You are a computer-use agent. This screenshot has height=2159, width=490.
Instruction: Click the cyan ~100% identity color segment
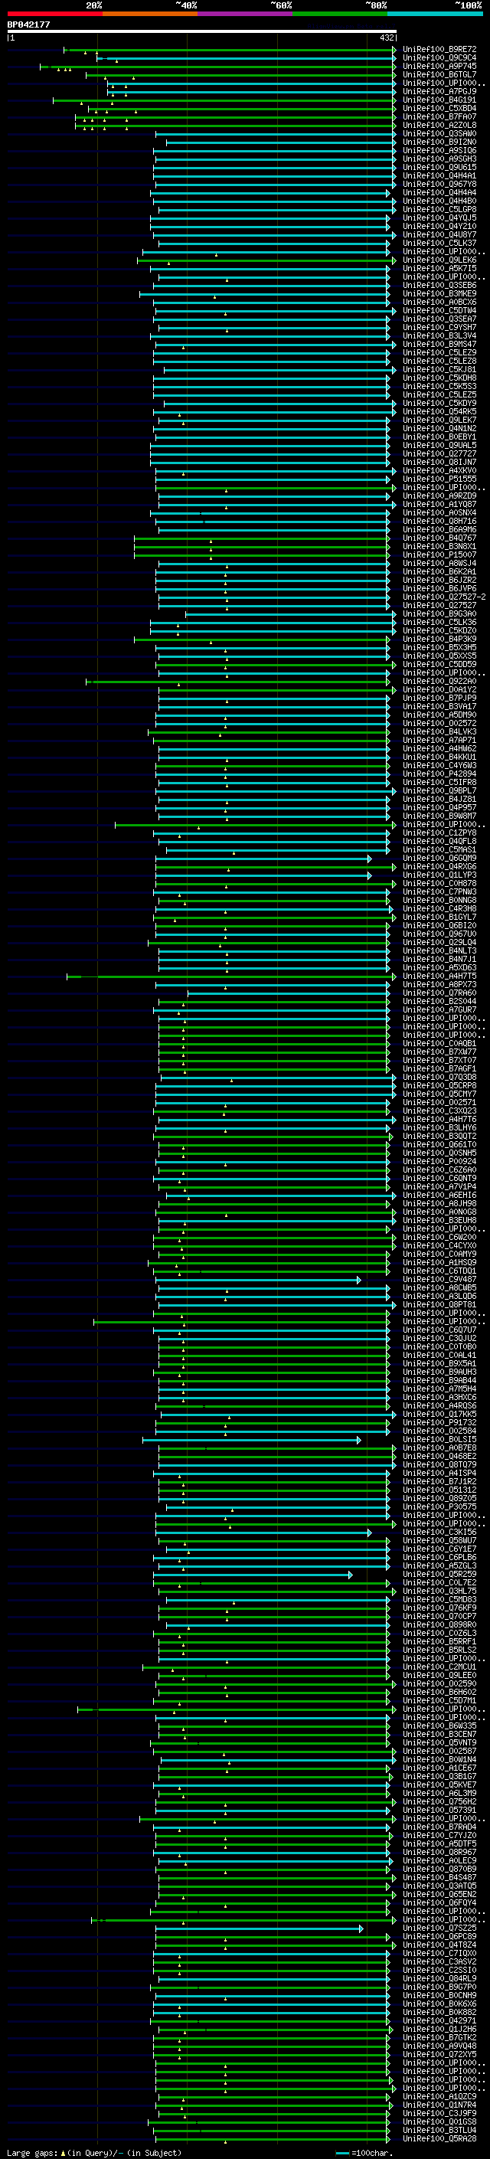436,14
